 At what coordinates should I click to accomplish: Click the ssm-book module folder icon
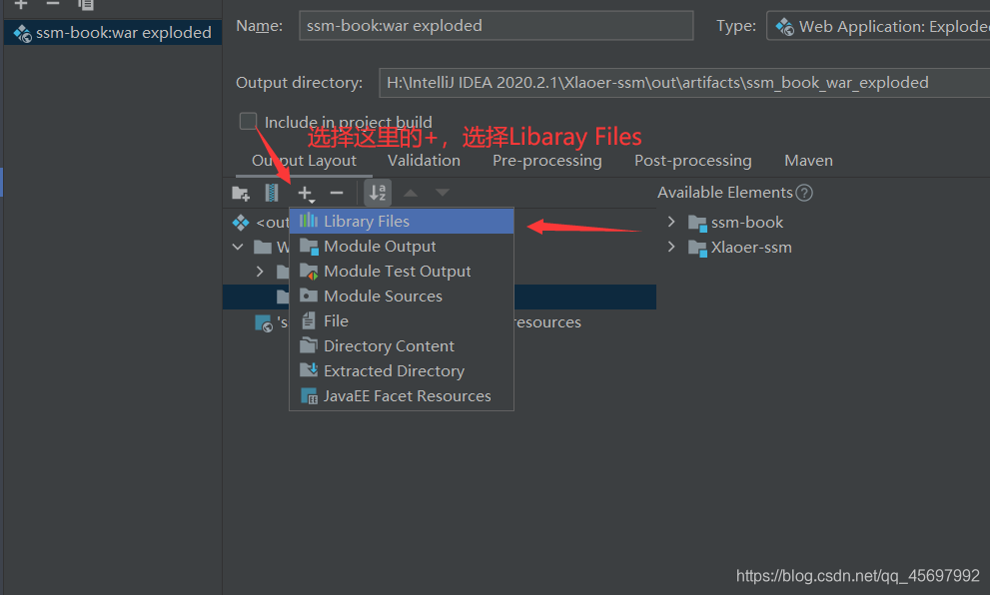[697, 223]
